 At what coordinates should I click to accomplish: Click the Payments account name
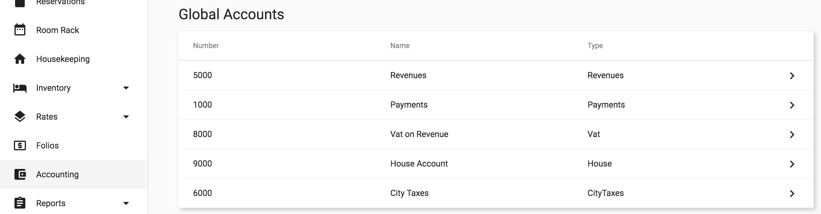click(x=409, y=105)
